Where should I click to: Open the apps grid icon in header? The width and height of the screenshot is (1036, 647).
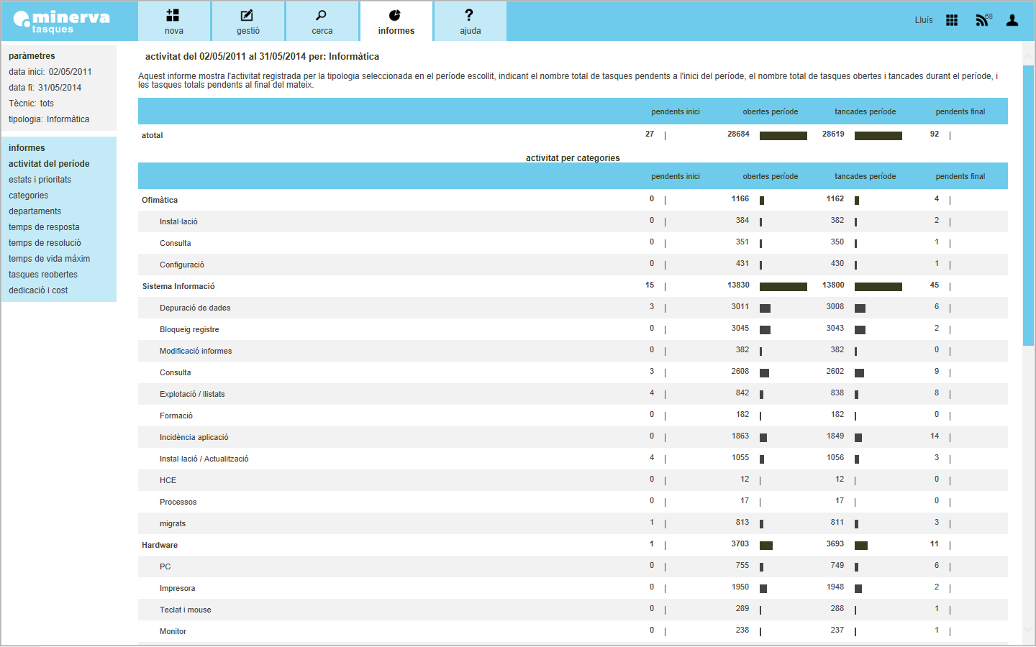click(x=952, y=20)
